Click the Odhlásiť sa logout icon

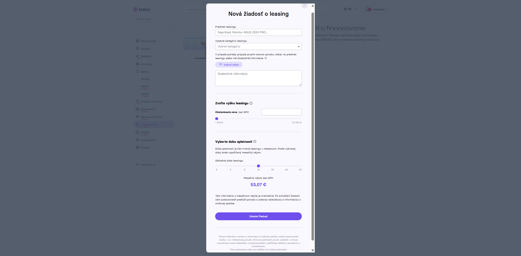click(137, 164)
